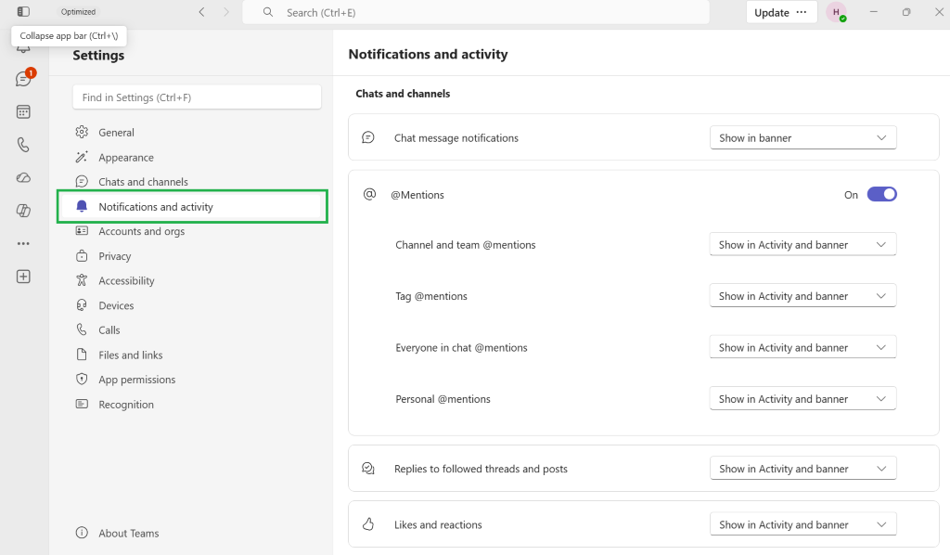Click Likes and reactions thumbs-up icon

[368, 524]
